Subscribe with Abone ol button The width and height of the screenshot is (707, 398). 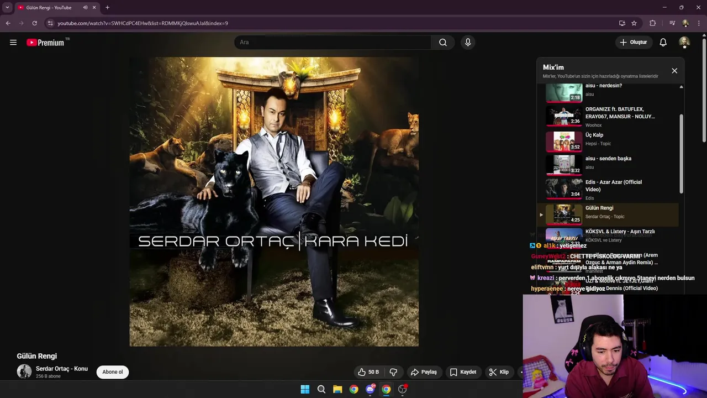pyautogui.click(x=113, y=372)
